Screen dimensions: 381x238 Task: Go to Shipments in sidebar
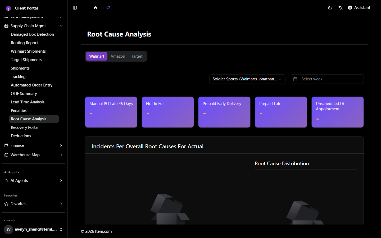(x=34, y=68)
